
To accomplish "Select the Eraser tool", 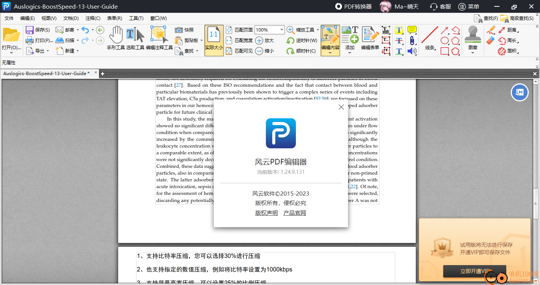I will coord(491,41).
